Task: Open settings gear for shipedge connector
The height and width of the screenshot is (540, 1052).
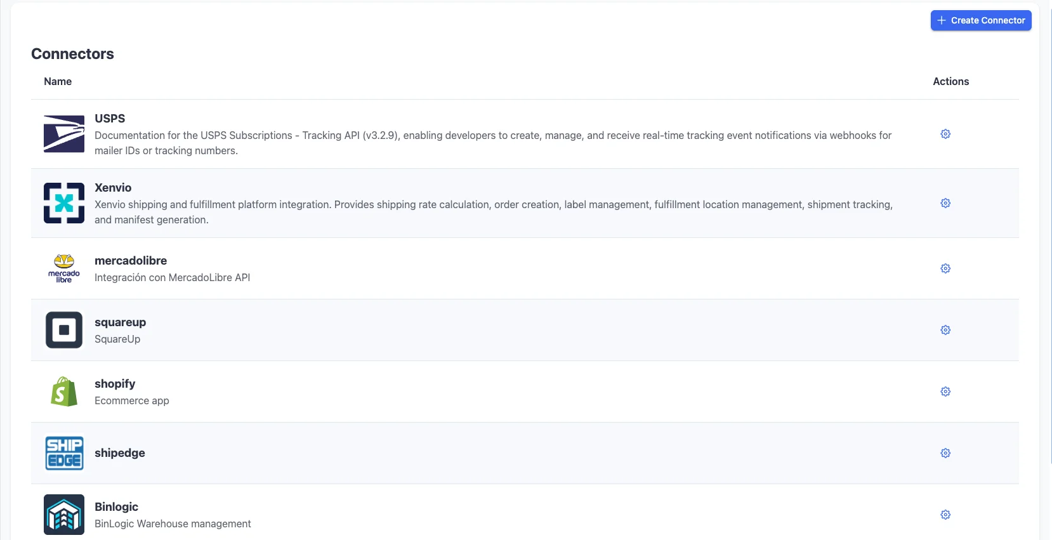Action: [x=945, y=453]
